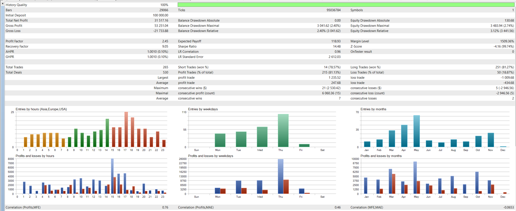Click the hour 15 profit bar
This screenshot has height=211, width=516.
(x=112, y=176)
